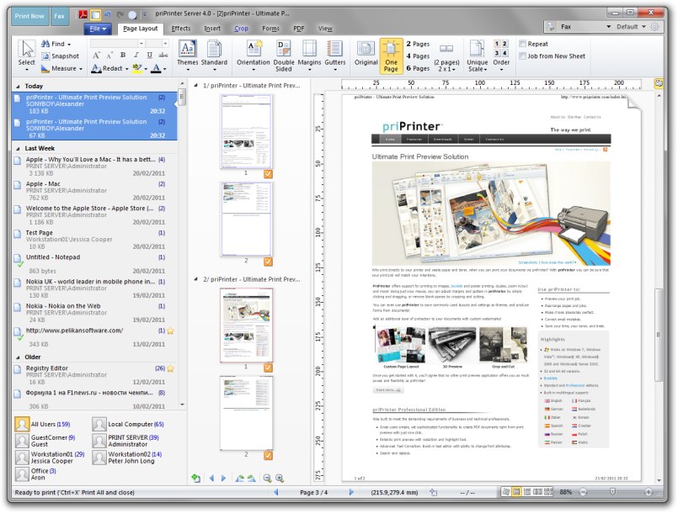This screenshot has width=678, height=513.
Task: Switch to the Effects tab
Action: (181, 29)
